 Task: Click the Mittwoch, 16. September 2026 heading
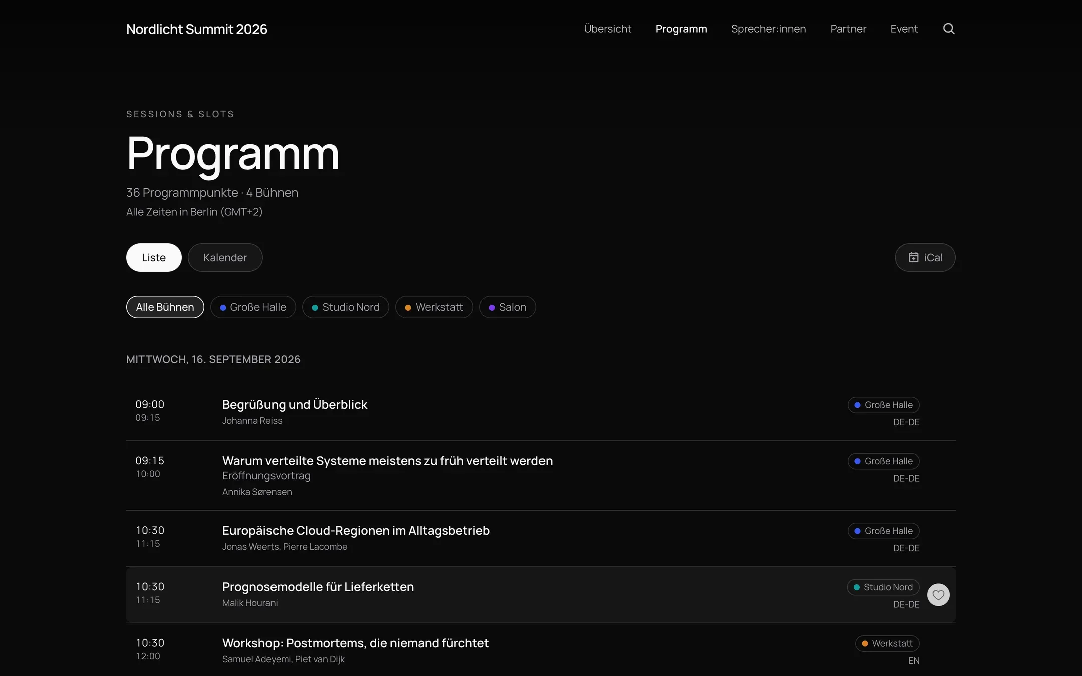[x=213, y=359]
